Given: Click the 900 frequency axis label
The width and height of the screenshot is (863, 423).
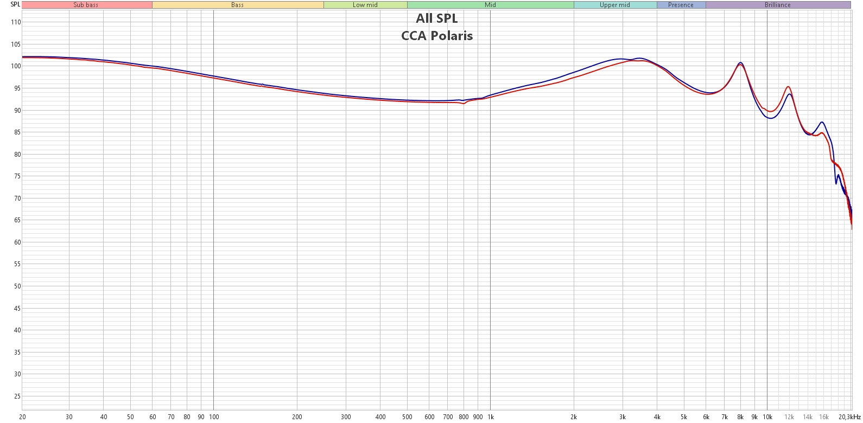Looking at the screenshot, I should coord(478,417).
